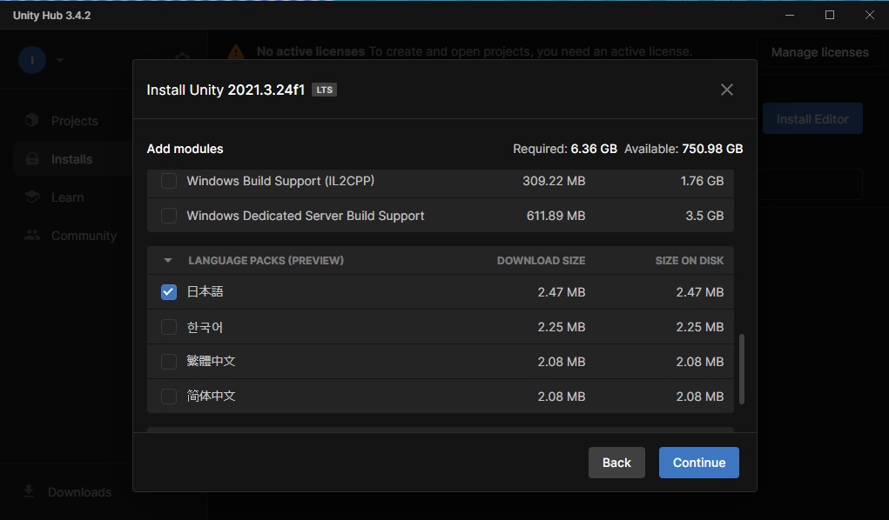This screenshot has height=520, width=889.
Task: Click the 简体中文 label text
Action: 211,396
